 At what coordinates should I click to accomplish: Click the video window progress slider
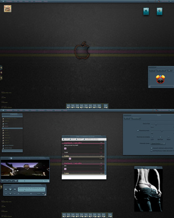coord(31,181)
